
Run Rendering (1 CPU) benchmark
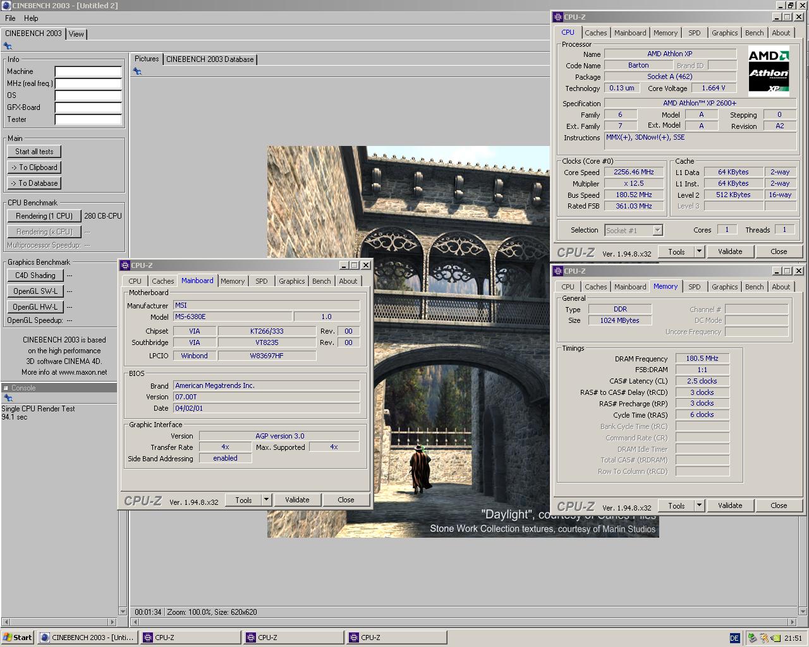(x=44, y=216)
